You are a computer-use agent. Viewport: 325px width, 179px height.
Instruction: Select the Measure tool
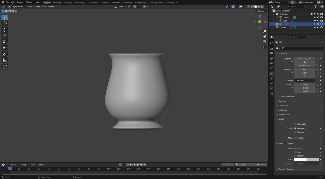(5, 60)
